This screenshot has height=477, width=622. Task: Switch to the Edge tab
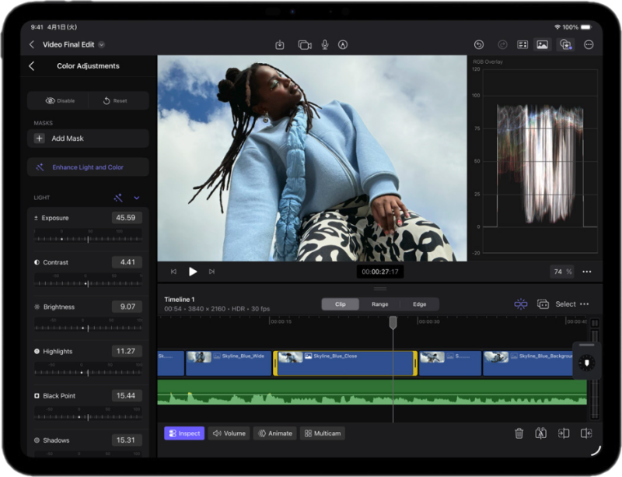click(x=419, y=304)
